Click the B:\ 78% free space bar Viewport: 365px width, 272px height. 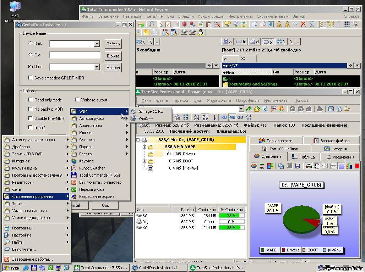point(231,216)
